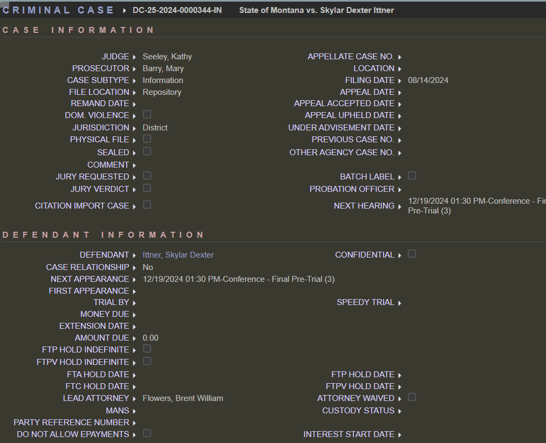
Task: Click the APPEAL UPHELD DATE label
Action: pos(350,115)
